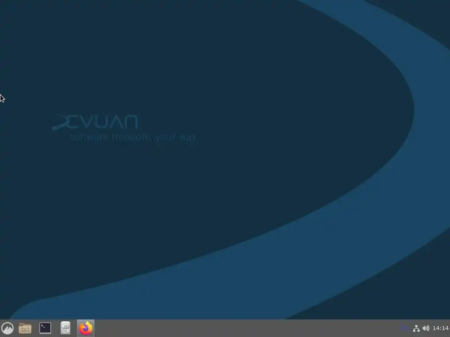
Task: Open the calendar from the 14:14 clock
Action: [440, 328]
